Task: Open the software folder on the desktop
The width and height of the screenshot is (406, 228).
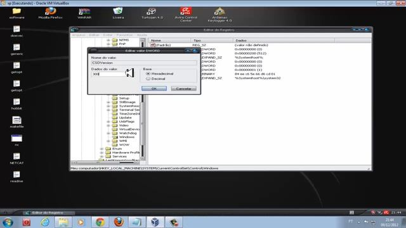Action: (x=16, y=13)
